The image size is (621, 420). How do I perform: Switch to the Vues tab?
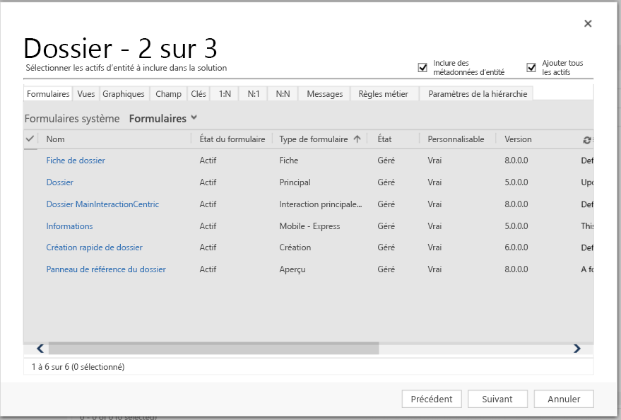point(85,93)
